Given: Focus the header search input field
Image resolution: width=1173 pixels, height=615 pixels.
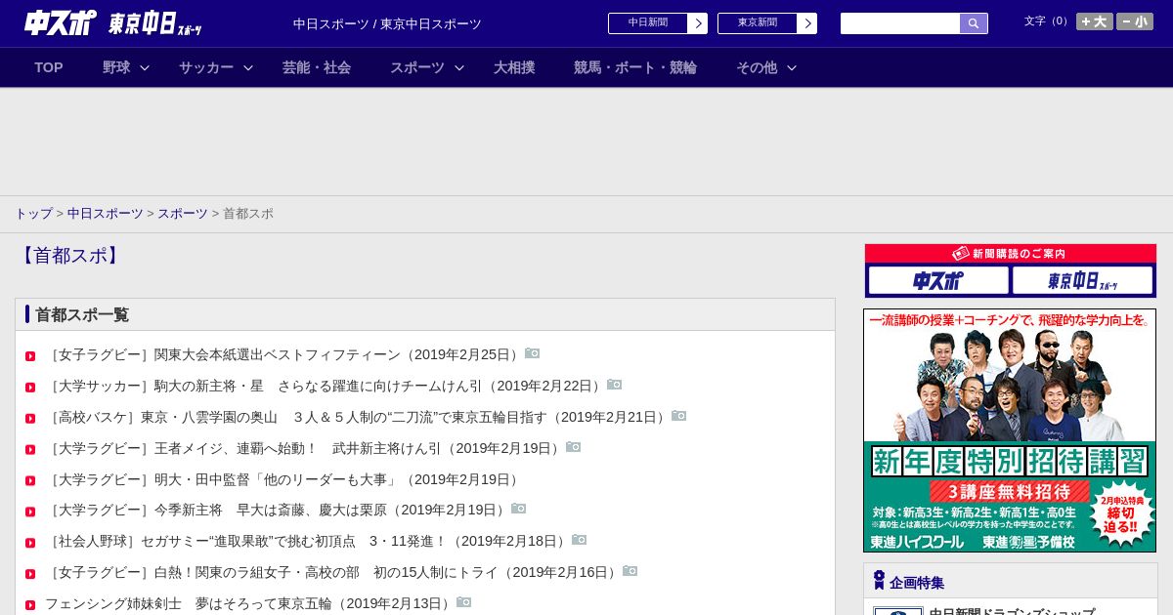Looking at the screenshot, I should pos(900,23).
